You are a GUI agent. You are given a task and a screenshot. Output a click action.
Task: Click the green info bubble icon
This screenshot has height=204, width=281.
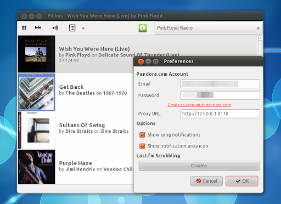(x=143, y=28)
